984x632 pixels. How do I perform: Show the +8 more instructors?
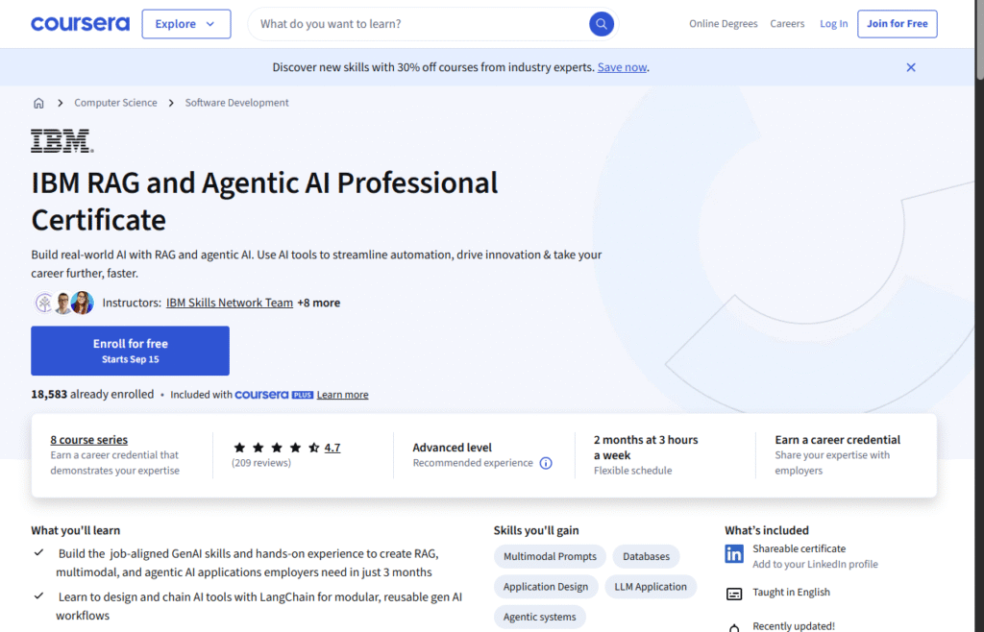tap(319, 303)
